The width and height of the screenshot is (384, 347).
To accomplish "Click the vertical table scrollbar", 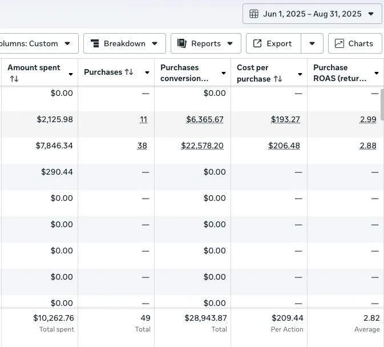I will tap(382, 104).
